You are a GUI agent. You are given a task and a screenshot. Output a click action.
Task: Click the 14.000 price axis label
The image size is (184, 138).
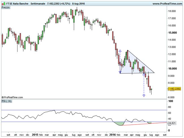click(x=172, y=40)
